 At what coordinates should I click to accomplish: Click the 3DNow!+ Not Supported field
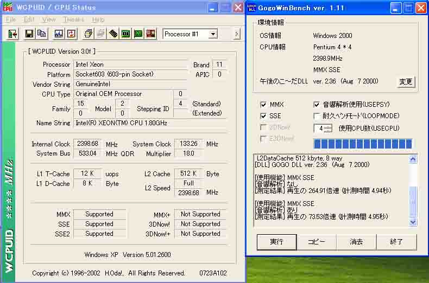(200, 234)
